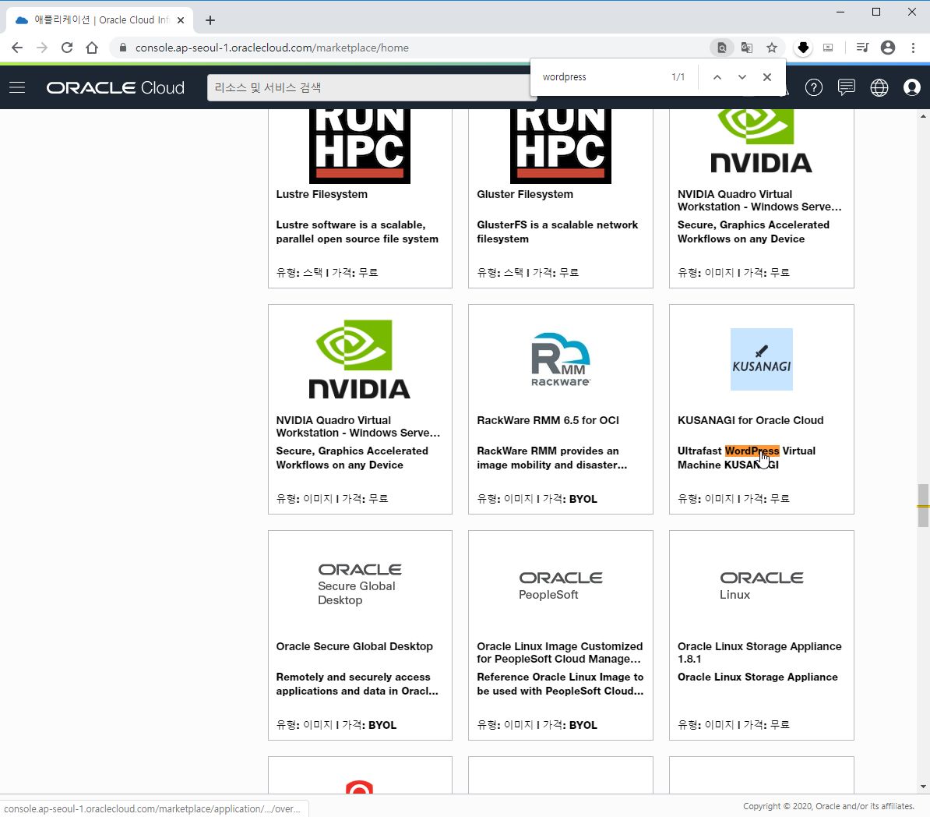Click the highlighted WordPress text
The width and height of the screenshot is (930, 817).
pyautogui.click(x=752, y=451)
